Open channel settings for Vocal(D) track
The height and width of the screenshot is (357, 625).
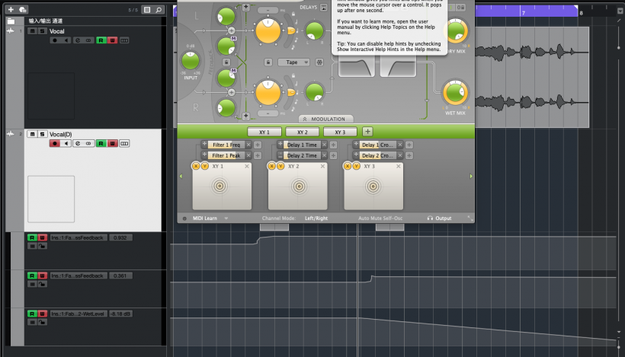pos(78,143)
